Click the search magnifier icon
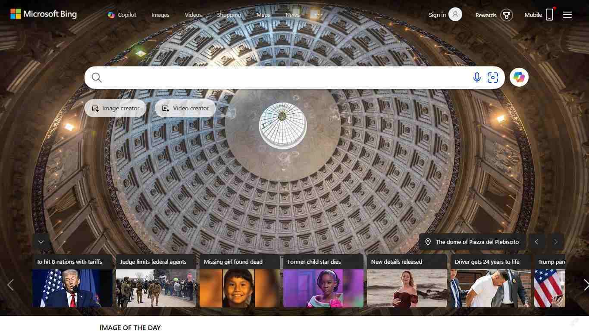Viewport: 589px width, 331px height. (97, 78)
